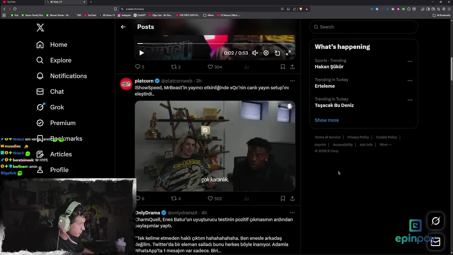
Task: Open the All Bookmarks folder
Action: coord(442,15)
